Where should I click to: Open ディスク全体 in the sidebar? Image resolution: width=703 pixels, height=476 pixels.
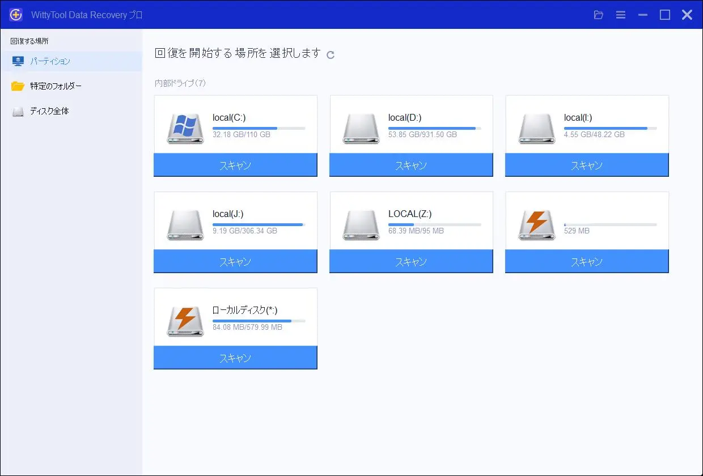coord(49,111)
